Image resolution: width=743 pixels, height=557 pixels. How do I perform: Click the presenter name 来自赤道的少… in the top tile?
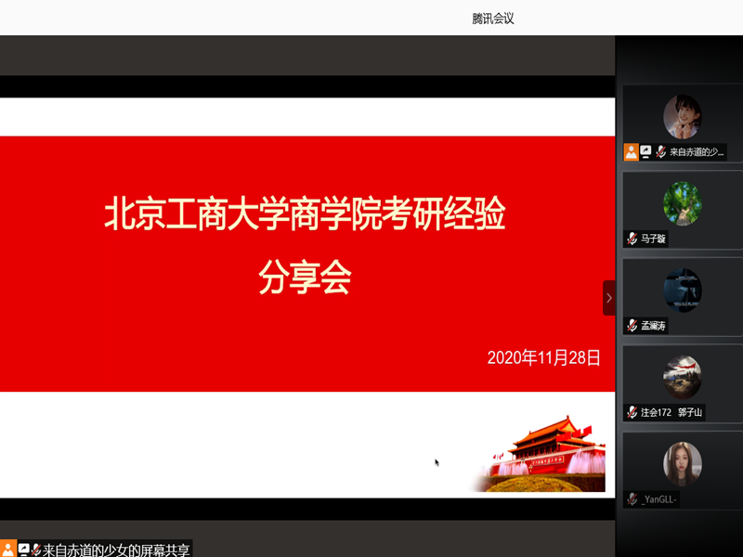[x=695, y=151]
